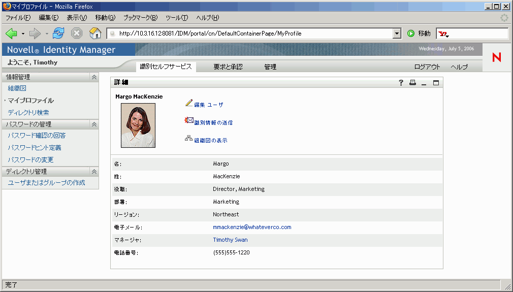Click the org chart display icon
The height and width of the screenshot is (292, 513).
pos(188,139)
